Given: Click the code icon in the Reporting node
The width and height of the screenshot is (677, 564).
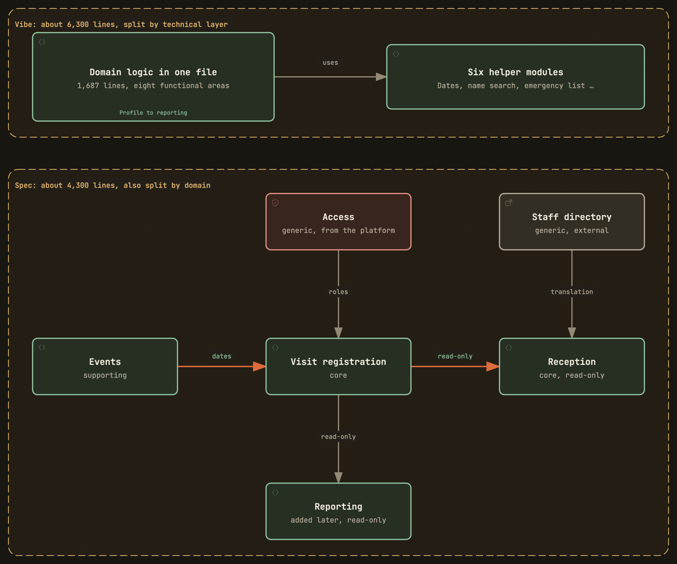Looking at the screenshot, I should click(x=275, y=492).
